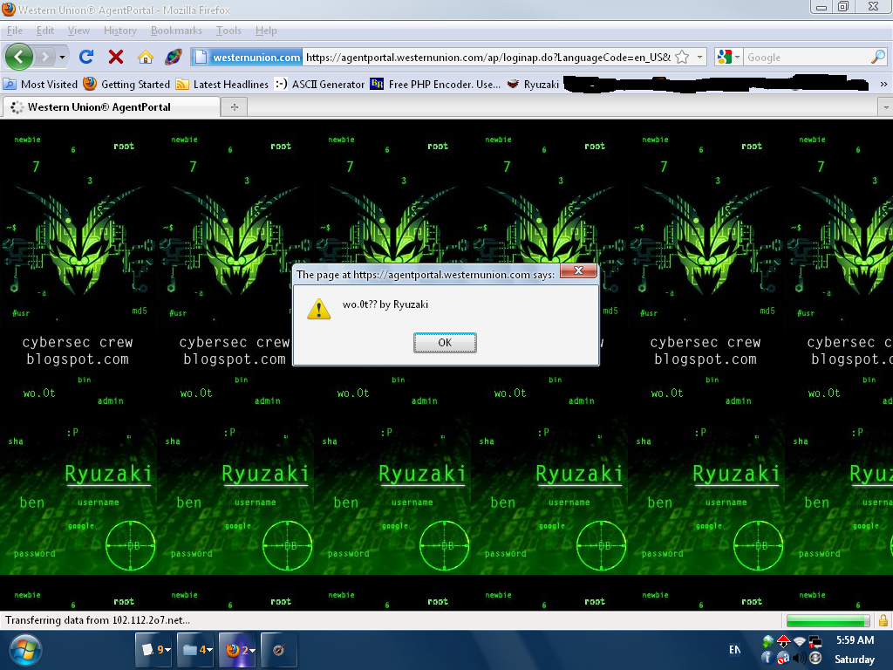Open a new tab with plus button
This screenshot has height=670, width=893.
(234, 107)
